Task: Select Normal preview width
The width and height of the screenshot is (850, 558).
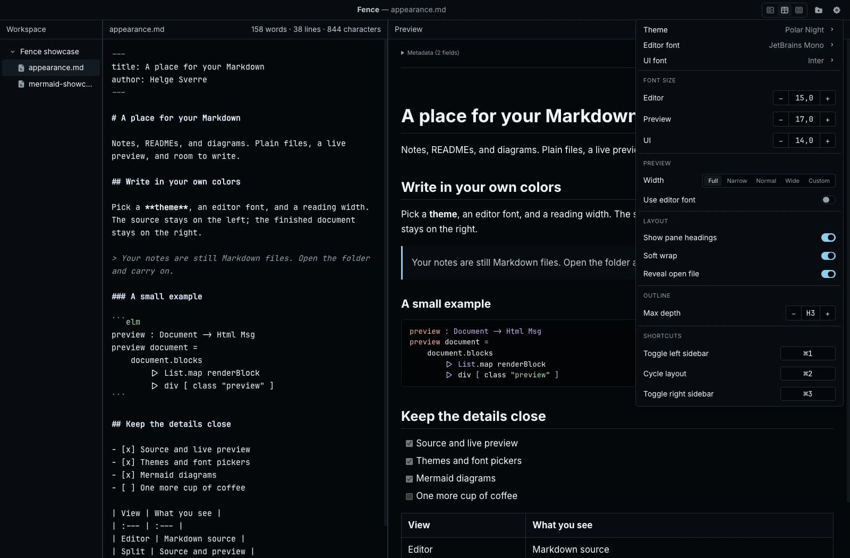Action: tap(766, 181)
